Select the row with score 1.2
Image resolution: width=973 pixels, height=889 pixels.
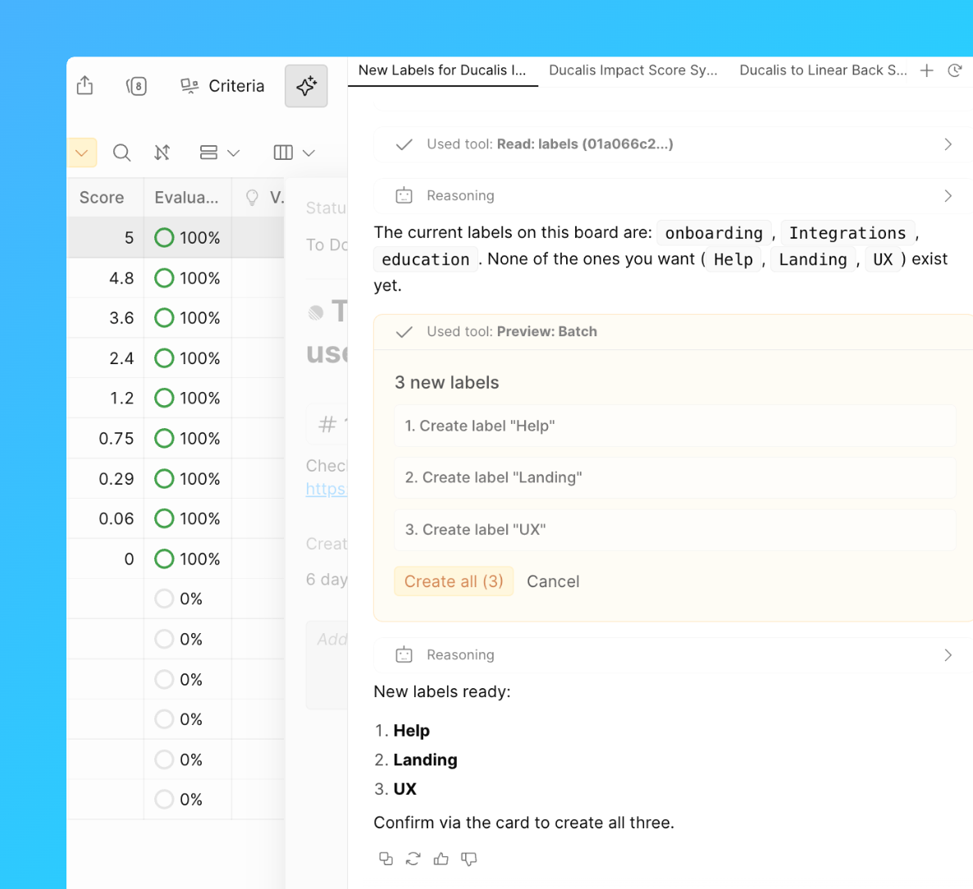[x=176, y=398]
